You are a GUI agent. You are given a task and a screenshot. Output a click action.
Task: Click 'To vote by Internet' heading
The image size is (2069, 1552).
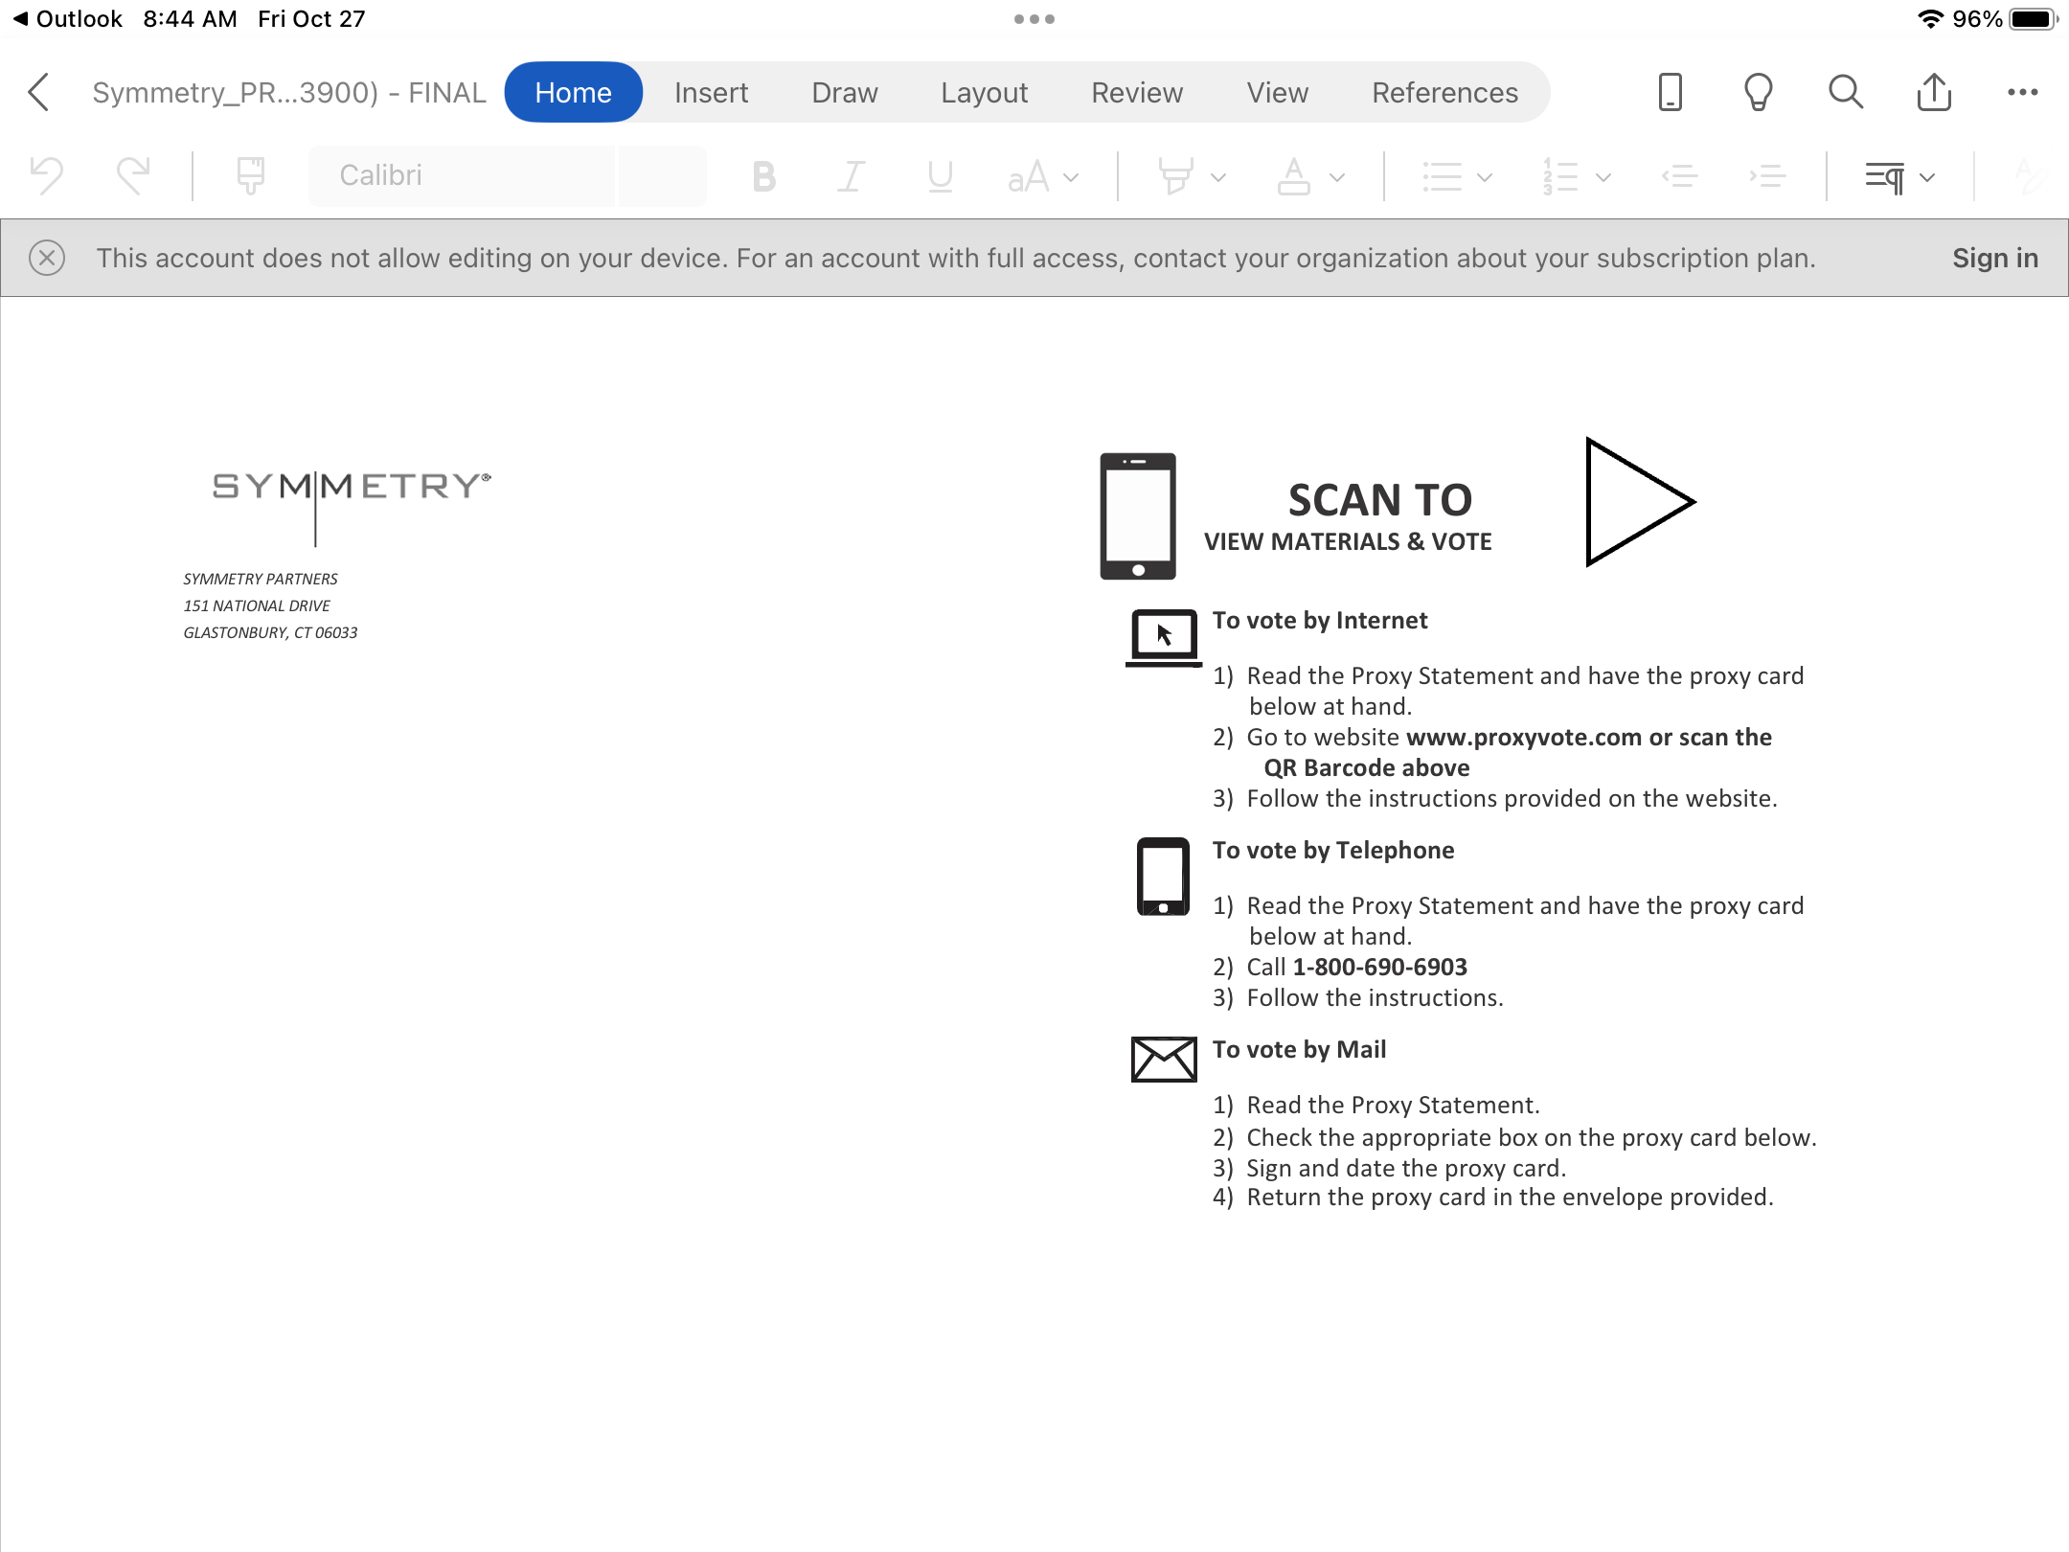(x=1320, y=621)
